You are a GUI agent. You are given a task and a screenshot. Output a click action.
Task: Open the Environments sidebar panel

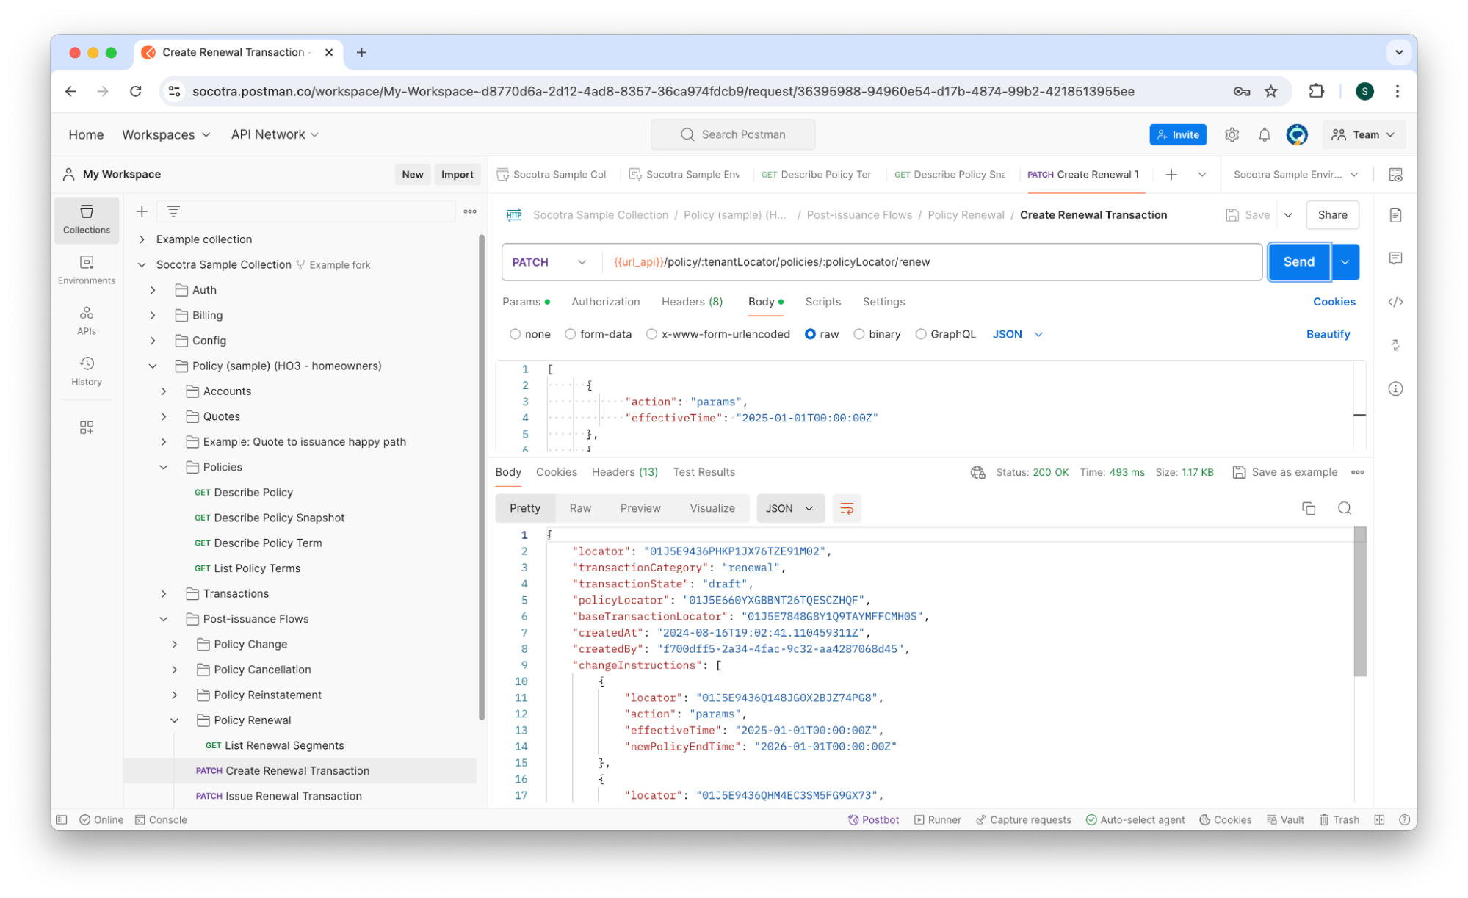(86, 269)
